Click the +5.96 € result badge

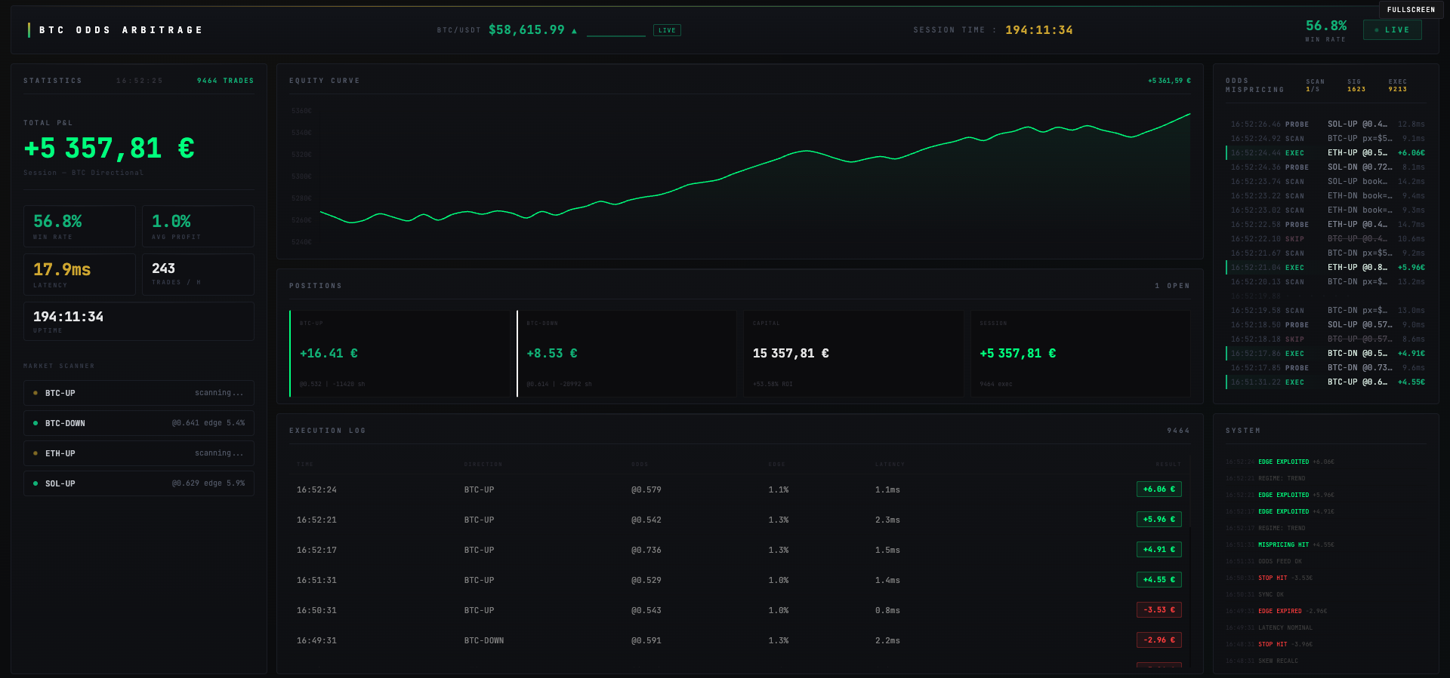tap(1159, 520)
